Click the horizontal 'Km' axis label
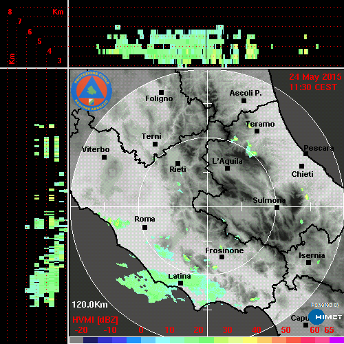 point(58,12)
